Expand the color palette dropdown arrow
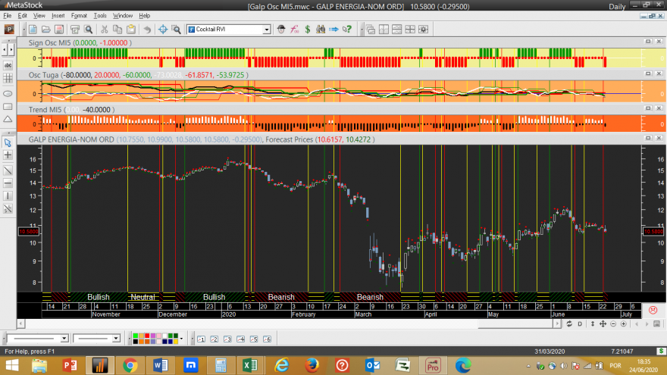 [x=182, y=339]
